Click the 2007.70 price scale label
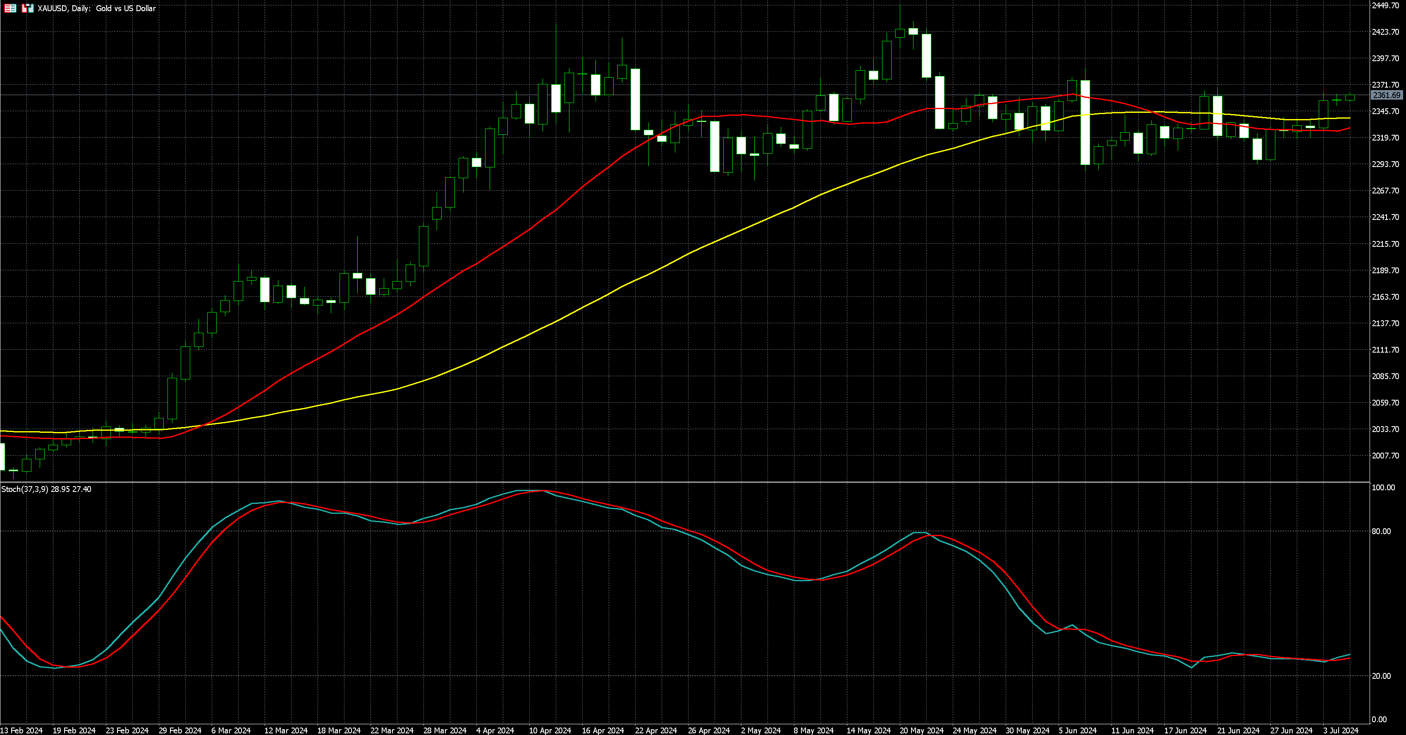1406x735 pixels. (x=1385, y=456)
